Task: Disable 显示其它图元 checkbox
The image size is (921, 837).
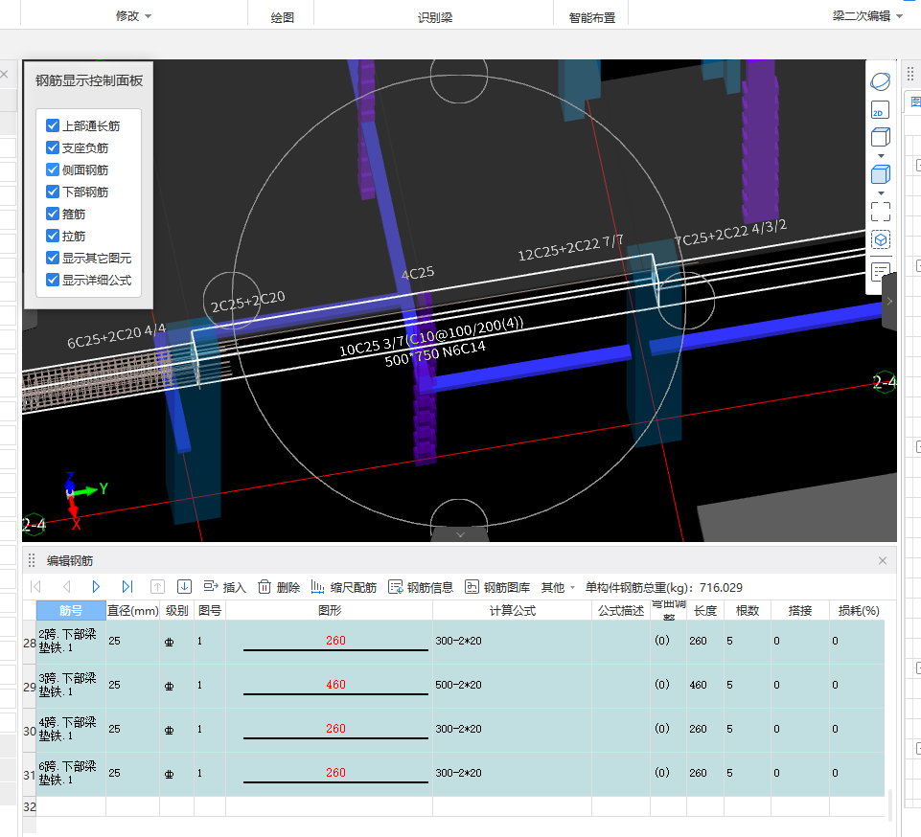Action: [53, 258]
